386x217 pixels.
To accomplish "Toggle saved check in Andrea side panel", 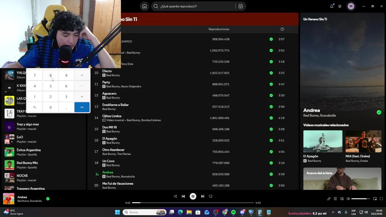I will tap(379, 112).
